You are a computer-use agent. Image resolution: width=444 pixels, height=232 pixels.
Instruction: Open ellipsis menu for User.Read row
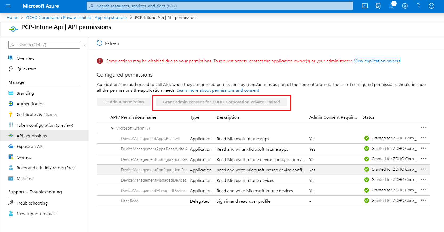(x=423, y=200)
